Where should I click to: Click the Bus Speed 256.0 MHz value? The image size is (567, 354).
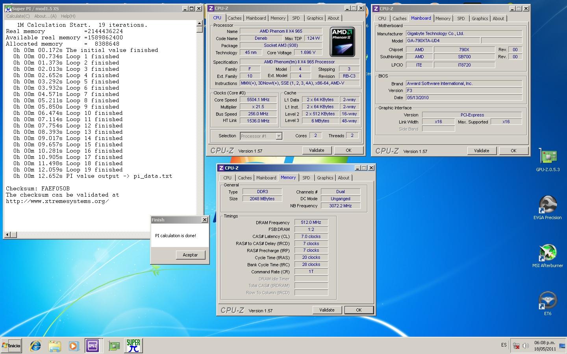point(258,114)
